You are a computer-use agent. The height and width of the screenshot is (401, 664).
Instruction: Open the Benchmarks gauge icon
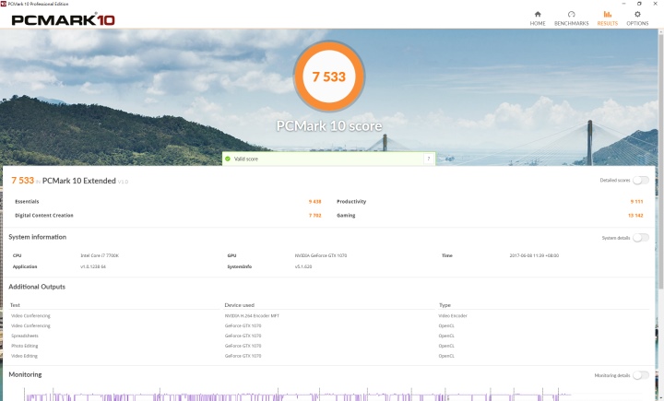[x=571, y=15]
